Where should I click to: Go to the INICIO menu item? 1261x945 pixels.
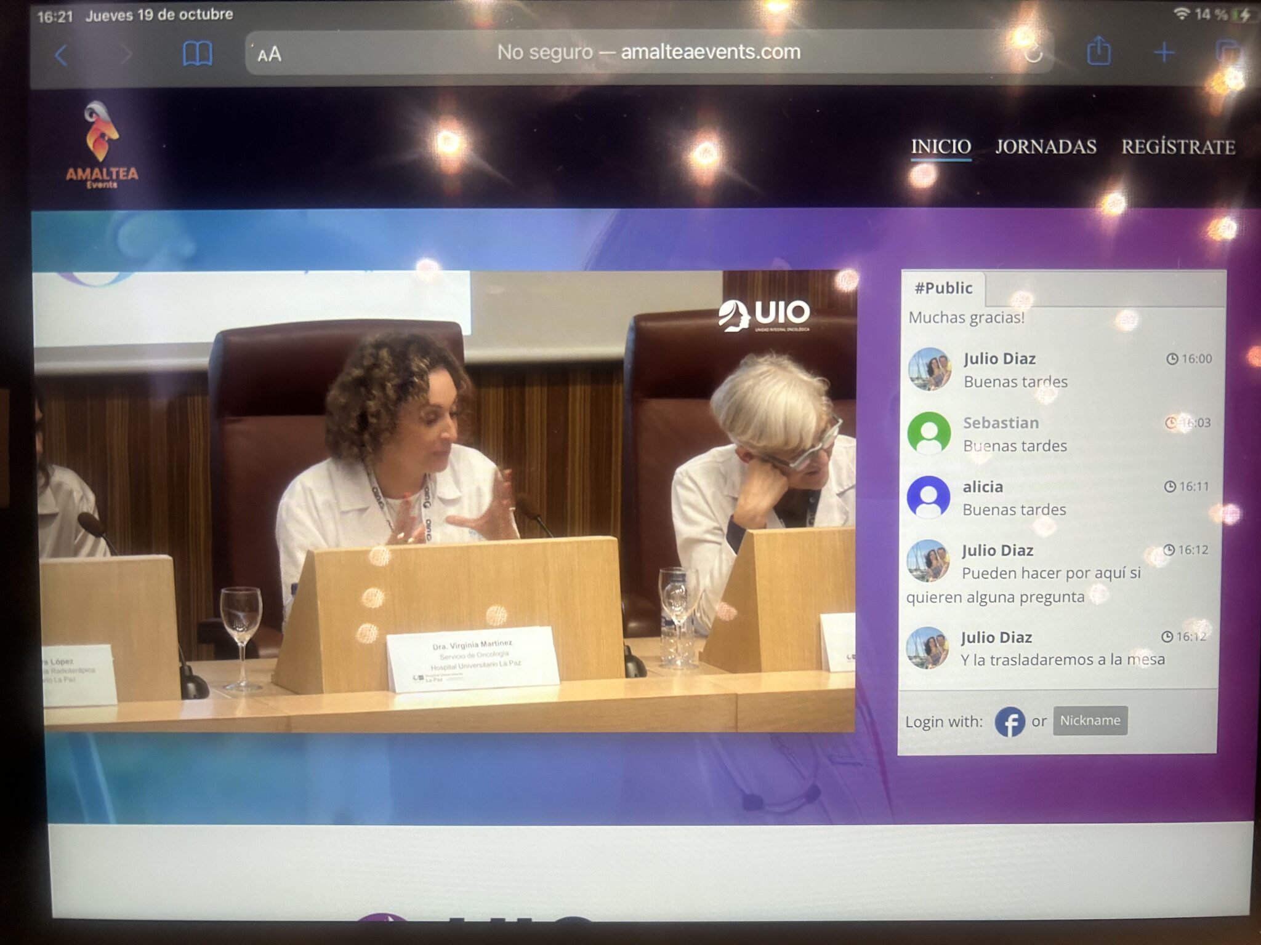[x=941, y=146]
